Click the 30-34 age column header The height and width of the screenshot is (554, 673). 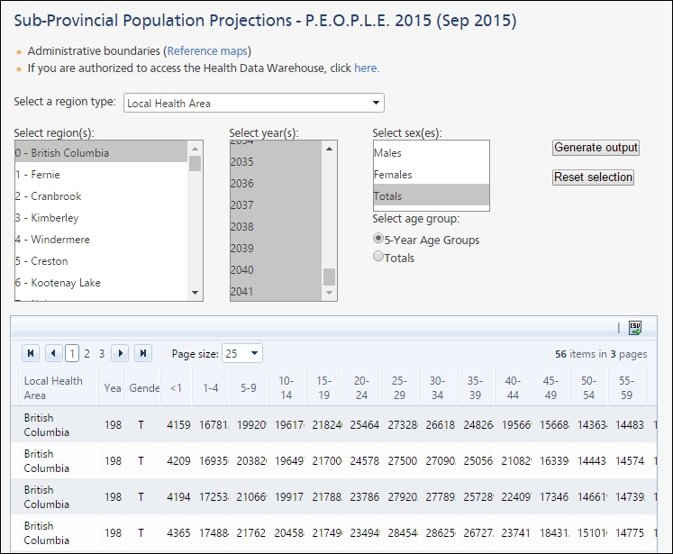tap(437, 387)
